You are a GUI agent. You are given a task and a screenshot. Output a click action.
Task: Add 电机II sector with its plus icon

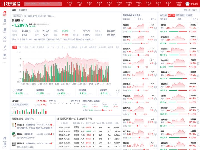click(x=198, y=28)
